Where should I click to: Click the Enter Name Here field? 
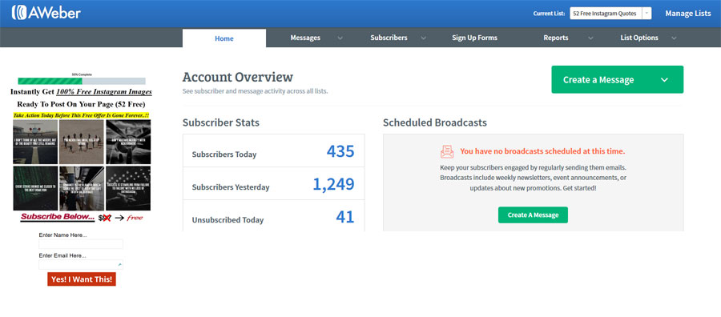coord(81,244)
